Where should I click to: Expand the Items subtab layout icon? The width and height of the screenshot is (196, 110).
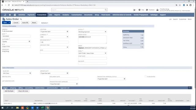[x=190, y=88]
